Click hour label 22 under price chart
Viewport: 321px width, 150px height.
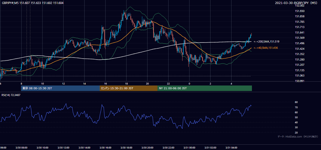pos(168,83)
